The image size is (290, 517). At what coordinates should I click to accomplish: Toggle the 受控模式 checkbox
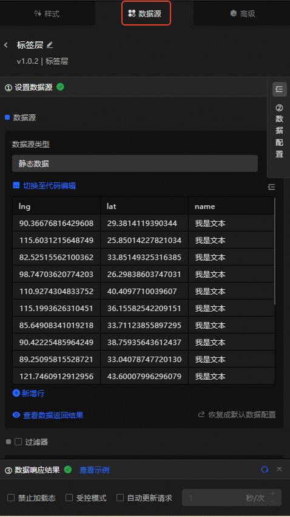(x=69, y=498)
